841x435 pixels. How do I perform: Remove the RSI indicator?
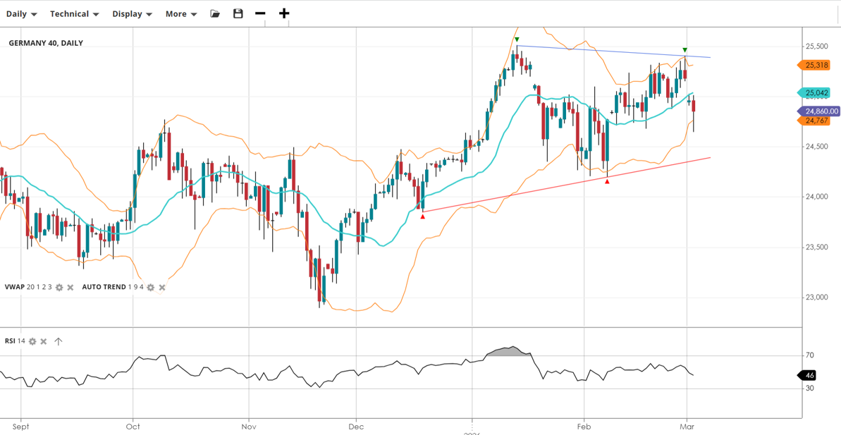pyautogui.click(x=44, y=342)
